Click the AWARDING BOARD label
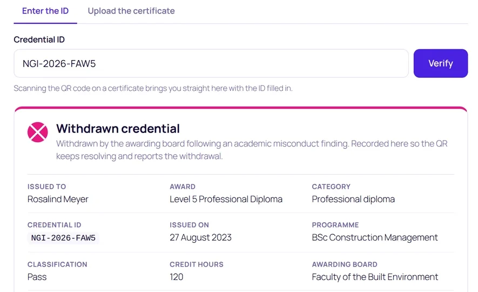The width and height of the screenshot is (478, 292). click(x=345, y=264)
